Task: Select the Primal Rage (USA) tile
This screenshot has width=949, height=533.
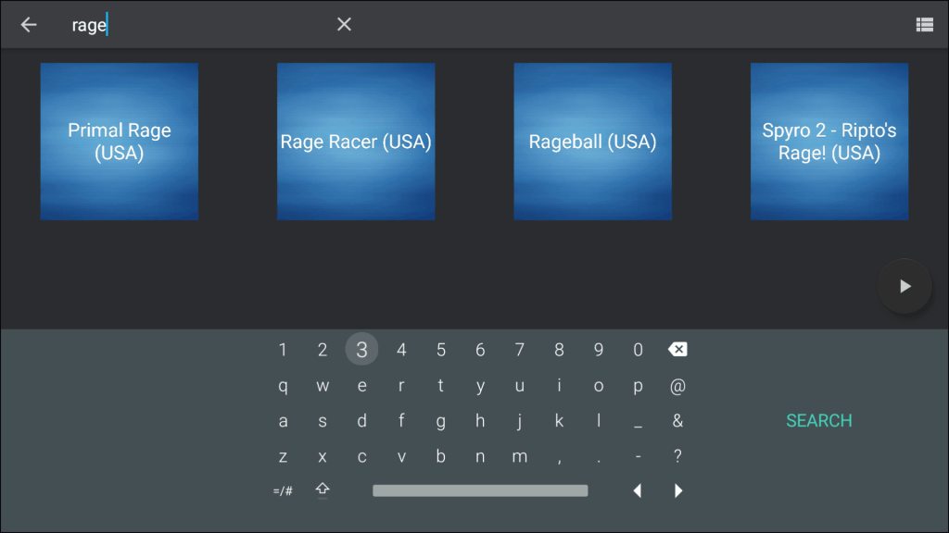Action: coord(120,142)
